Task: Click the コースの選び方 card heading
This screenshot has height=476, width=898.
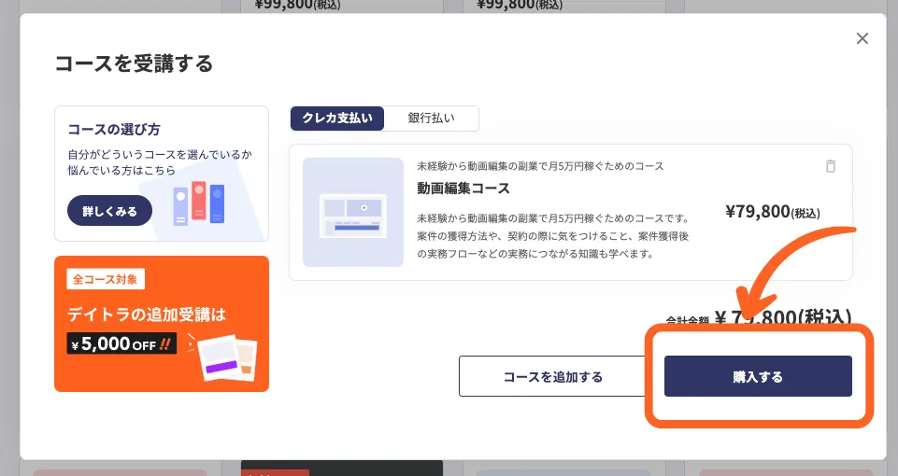Action: click(113, 130)
